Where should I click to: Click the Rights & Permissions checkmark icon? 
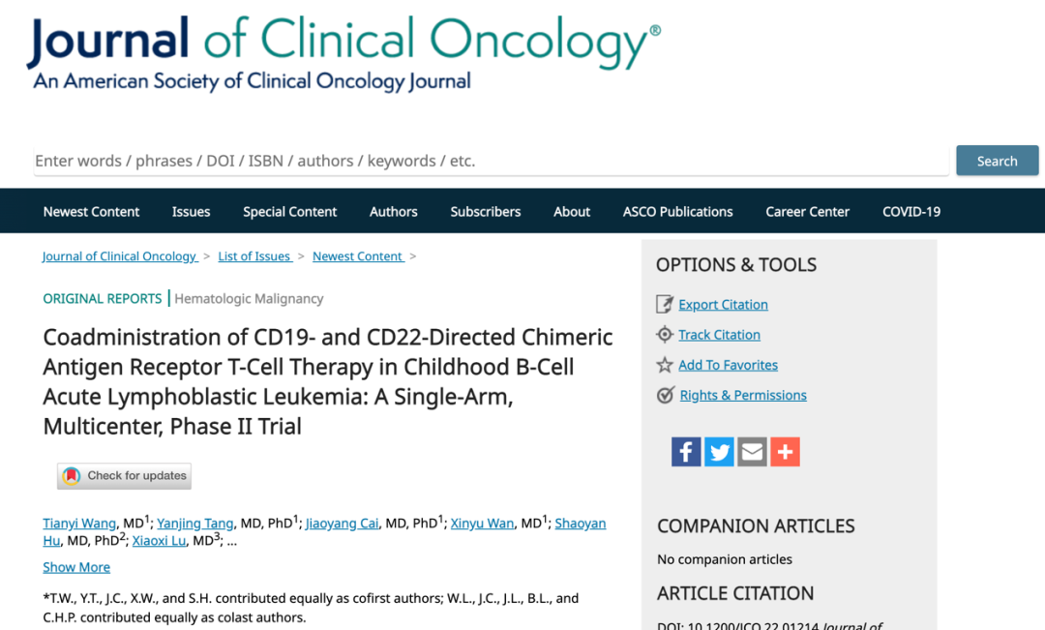(665, 396)
